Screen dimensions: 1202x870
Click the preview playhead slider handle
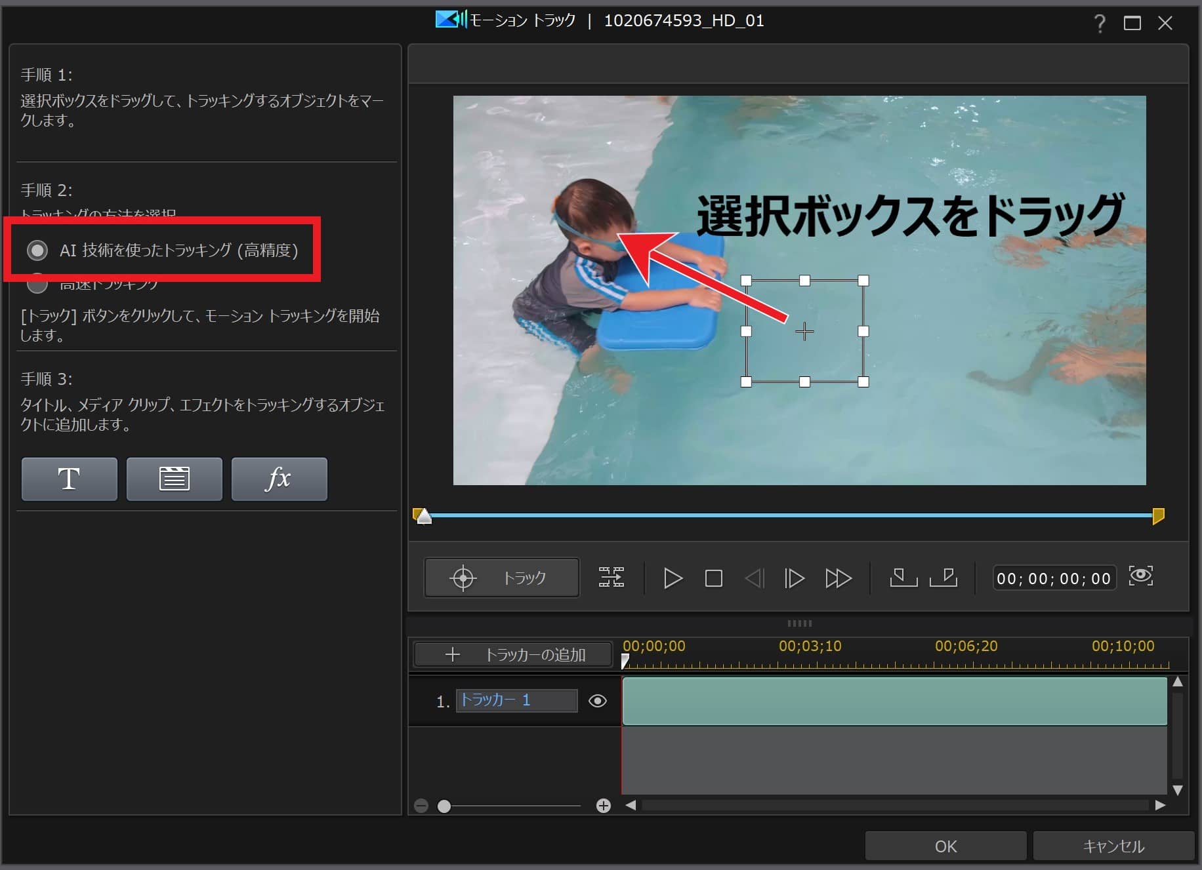[x=424, y=517]
